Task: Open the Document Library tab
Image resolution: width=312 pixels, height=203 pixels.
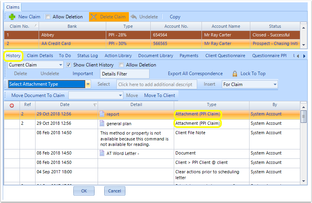Action: coord(155,56)
